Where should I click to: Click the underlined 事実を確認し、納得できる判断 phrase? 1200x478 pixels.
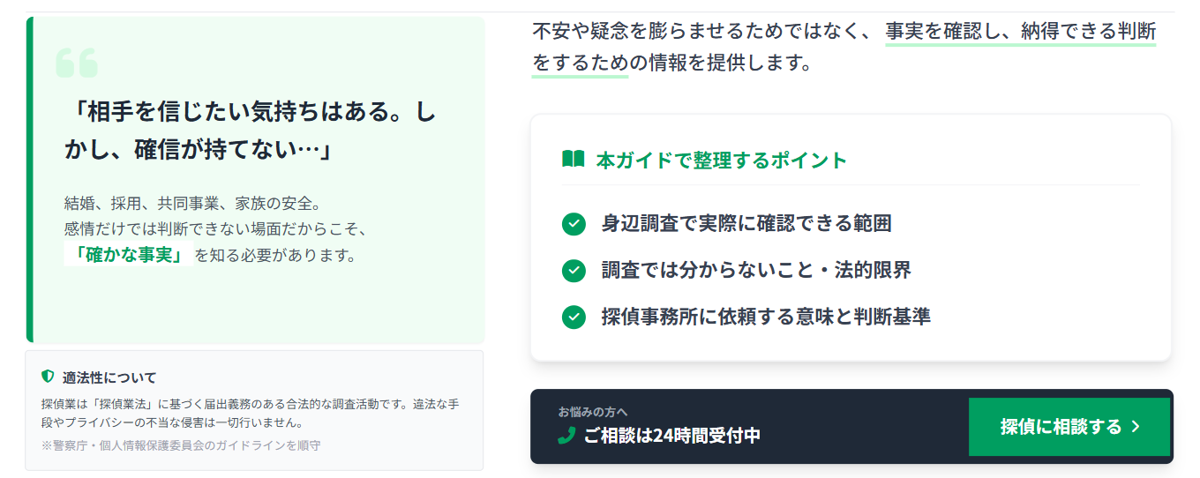[1020, 33]
